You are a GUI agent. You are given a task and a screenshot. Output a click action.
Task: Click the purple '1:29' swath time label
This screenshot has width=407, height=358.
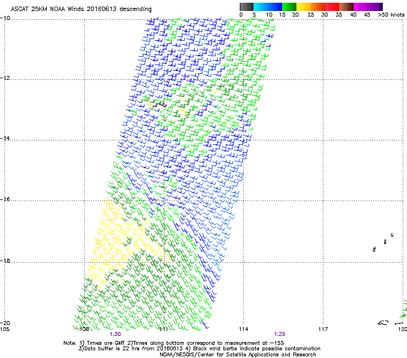coord(279,334)
